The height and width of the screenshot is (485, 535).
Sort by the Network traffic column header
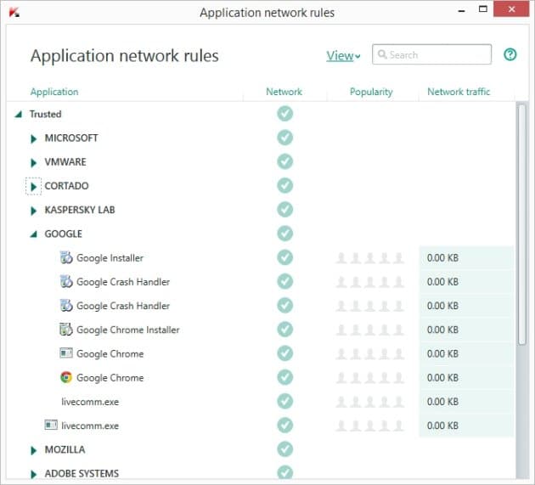pyautogui.click(x=459, y=92)
